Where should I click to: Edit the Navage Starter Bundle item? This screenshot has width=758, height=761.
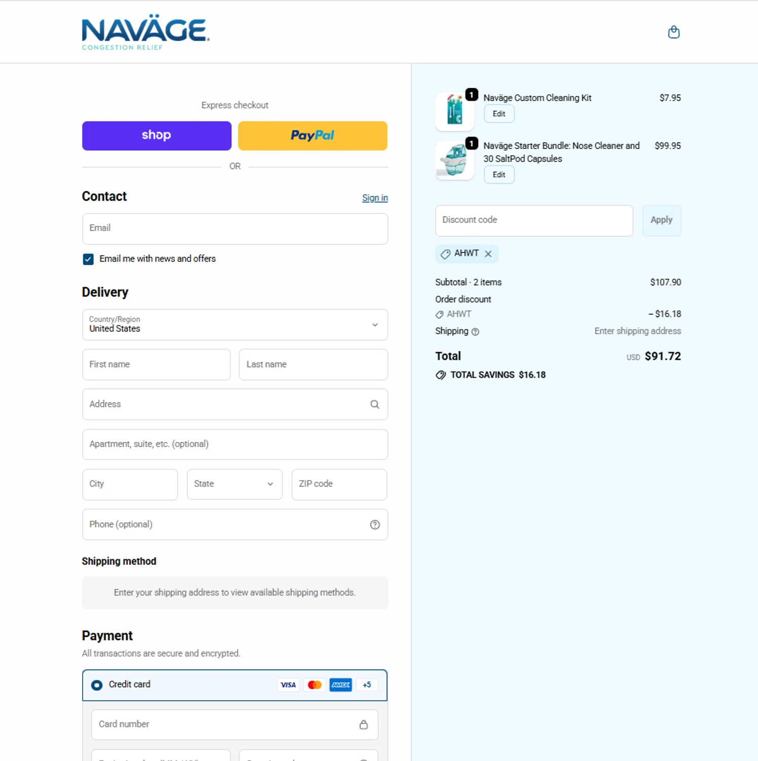click(x=499, y=175)
